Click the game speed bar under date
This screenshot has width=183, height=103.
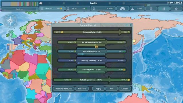pyautogui.click(x=164, y=5)
